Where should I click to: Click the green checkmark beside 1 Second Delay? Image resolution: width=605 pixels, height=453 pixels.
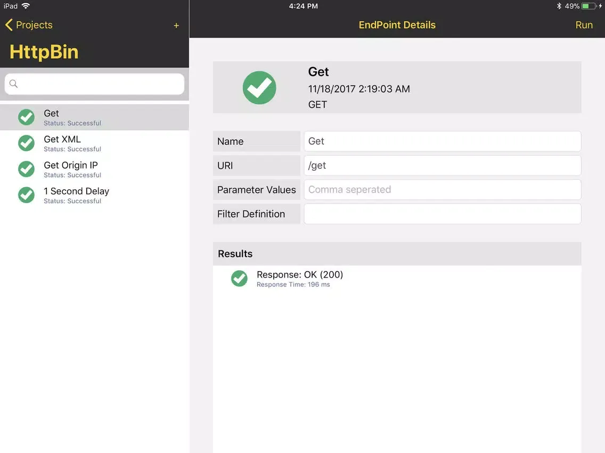click(26, 195)
